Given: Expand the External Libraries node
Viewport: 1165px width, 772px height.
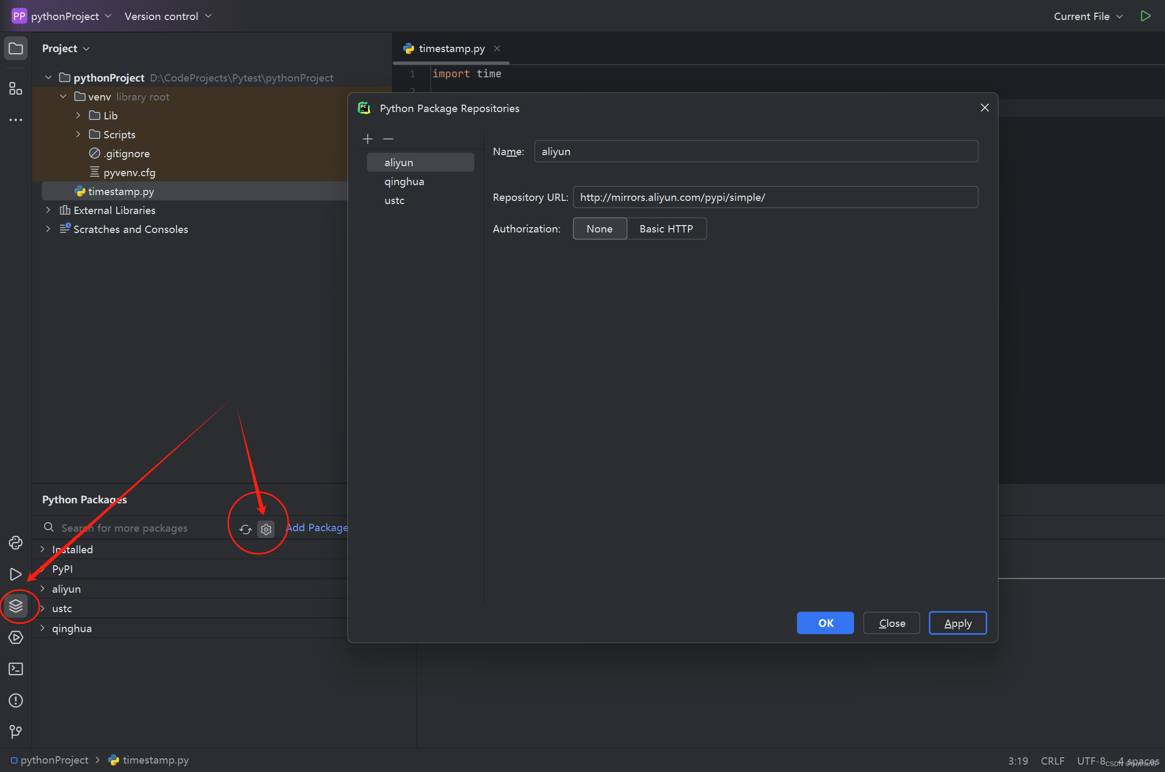Looking at the screenshot, I should 48,210.
